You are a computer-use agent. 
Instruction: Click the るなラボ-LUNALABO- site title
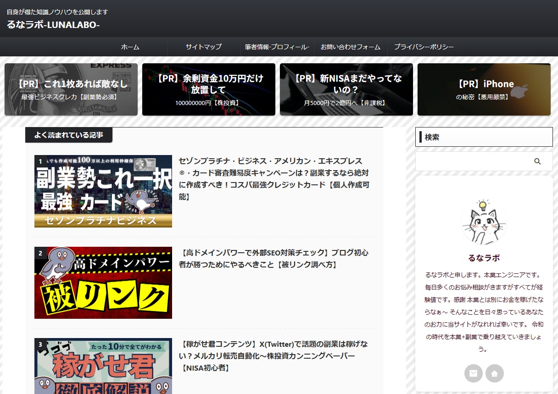point(53,25)
